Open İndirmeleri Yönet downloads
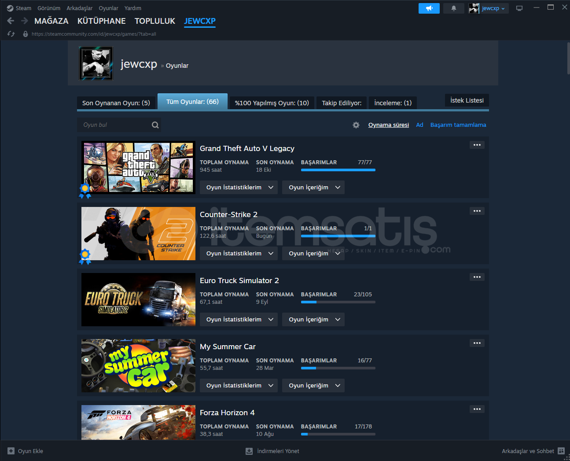The width and height of the screenshot is (570, 461). coord(273,451)
